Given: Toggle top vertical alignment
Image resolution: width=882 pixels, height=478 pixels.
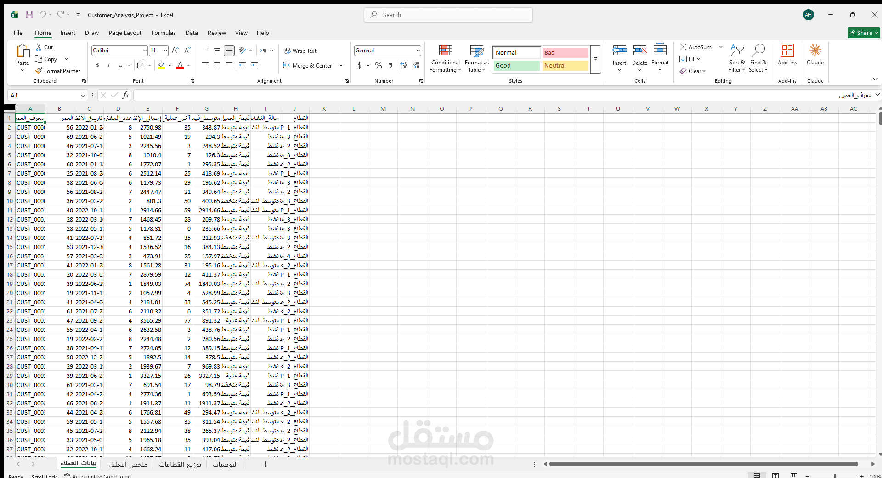Looking at the screenshot, I should 205,51.
